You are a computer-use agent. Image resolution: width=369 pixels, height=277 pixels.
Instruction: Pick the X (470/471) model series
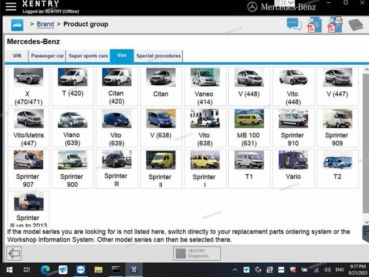point(28,86)
